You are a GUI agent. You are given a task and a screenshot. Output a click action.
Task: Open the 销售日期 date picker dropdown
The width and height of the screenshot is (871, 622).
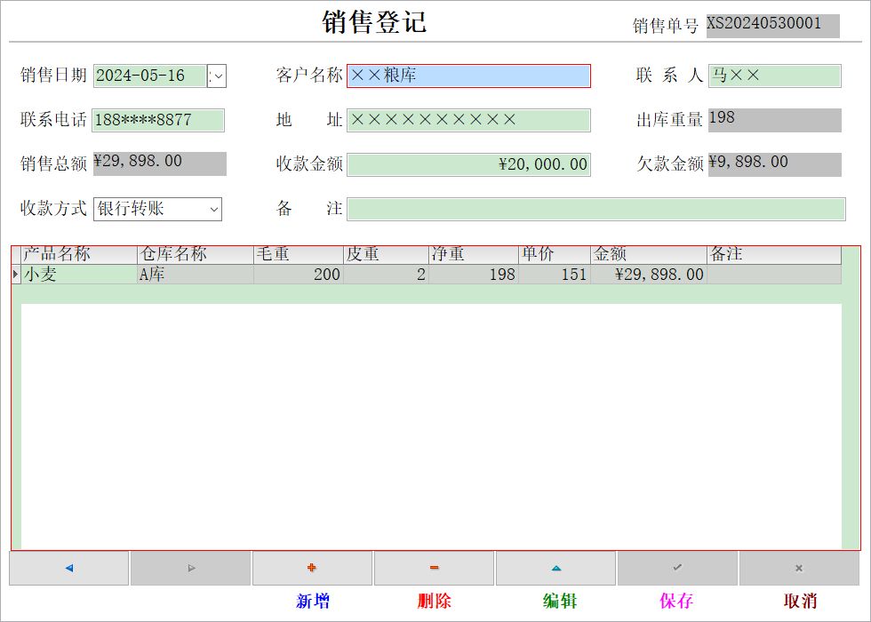click(217, 76)
